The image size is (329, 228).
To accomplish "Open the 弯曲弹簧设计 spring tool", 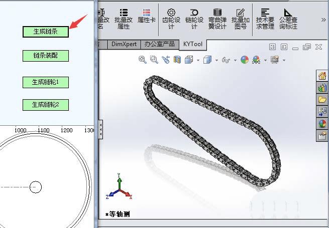I will click(x=217, y=19).
